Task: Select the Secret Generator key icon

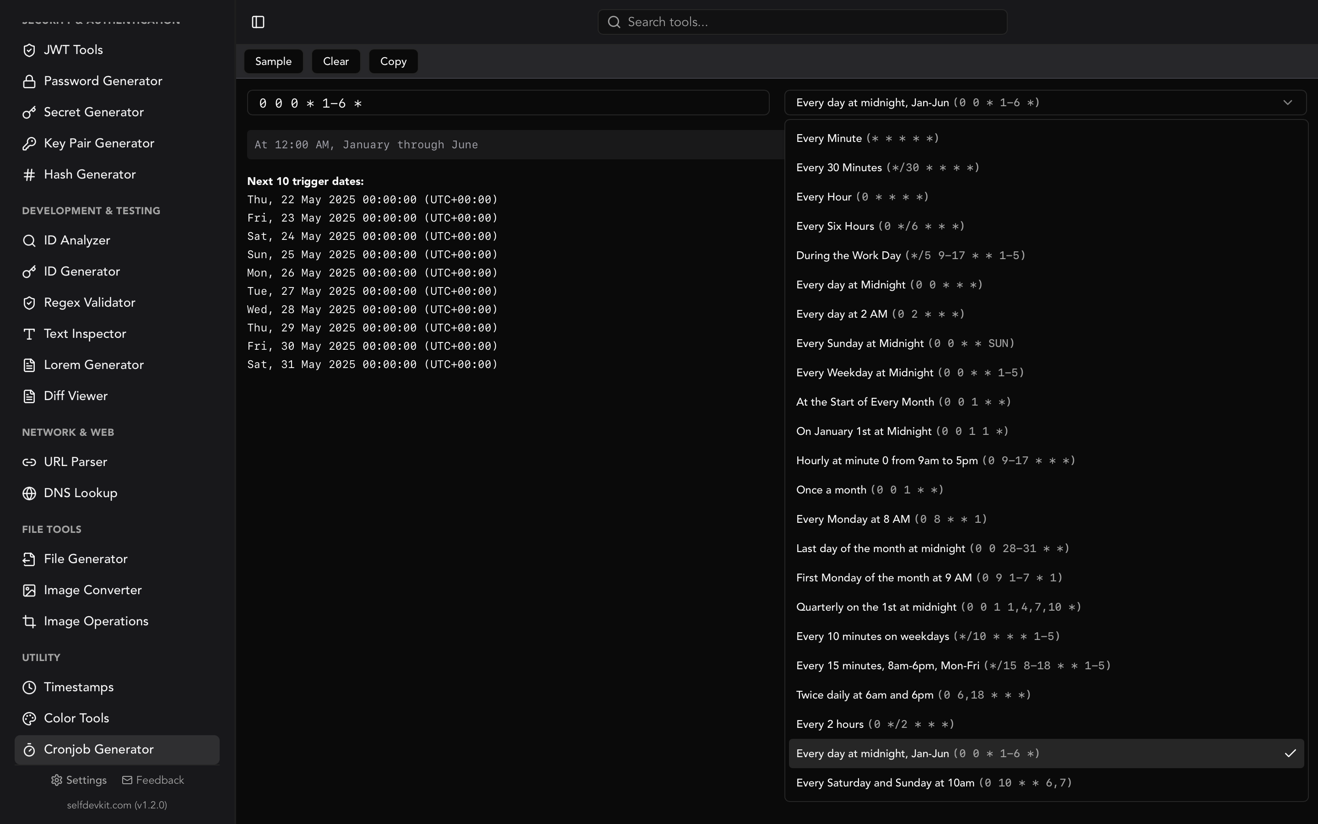Action: [x=29, y=112]
